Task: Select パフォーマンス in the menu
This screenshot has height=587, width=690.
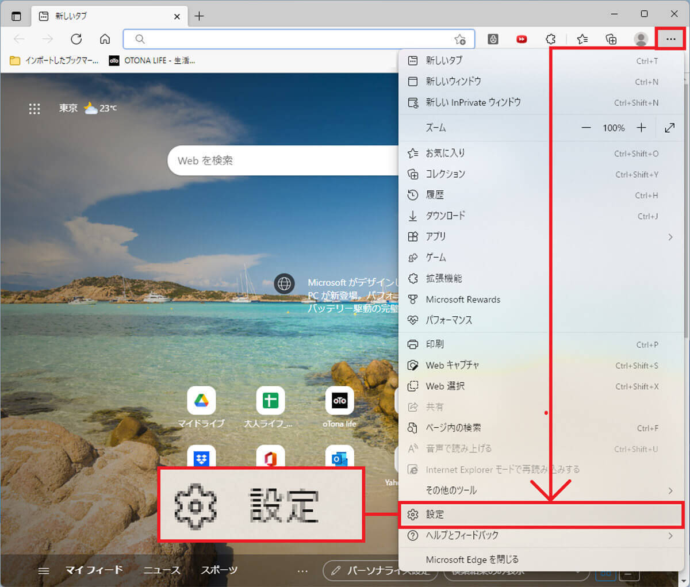Action: (x=541, y=320)
